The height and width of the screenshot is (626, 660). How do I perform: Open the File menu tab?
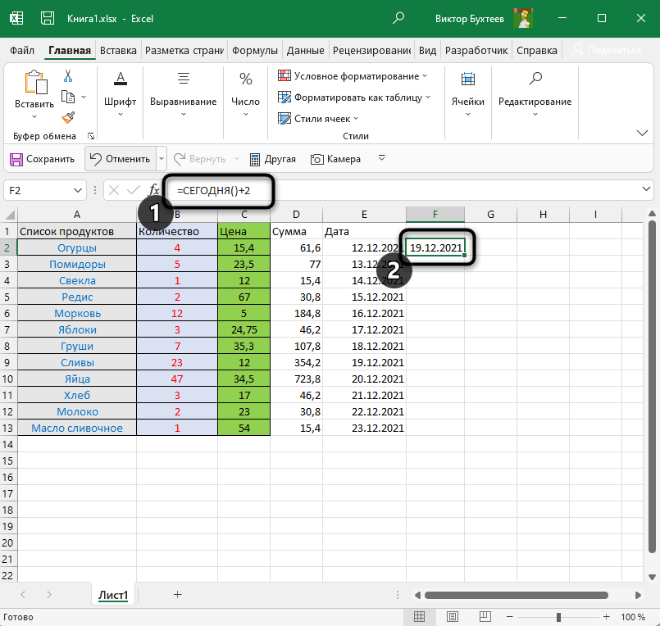pos(22,50)
